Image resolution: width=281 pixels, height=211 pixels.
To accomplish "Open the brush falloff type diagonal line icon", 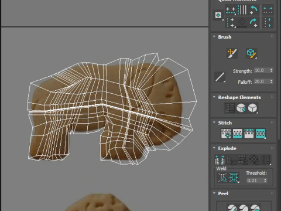I will pyautogui.click(x=220, y=77).
